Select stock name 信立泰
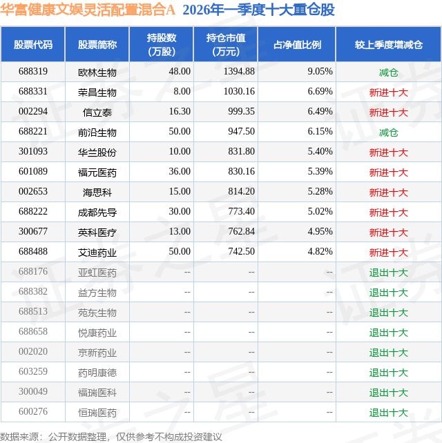Image resolution: width=442 pixels, height=443 pixels. (97, 112)
